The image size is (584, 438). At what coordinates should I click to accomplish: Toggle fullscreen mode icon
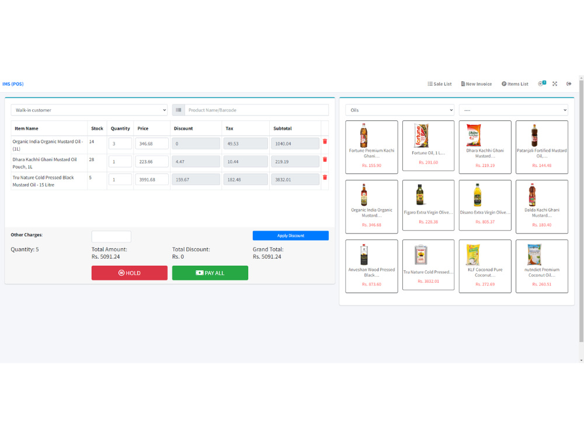[555, 84]
